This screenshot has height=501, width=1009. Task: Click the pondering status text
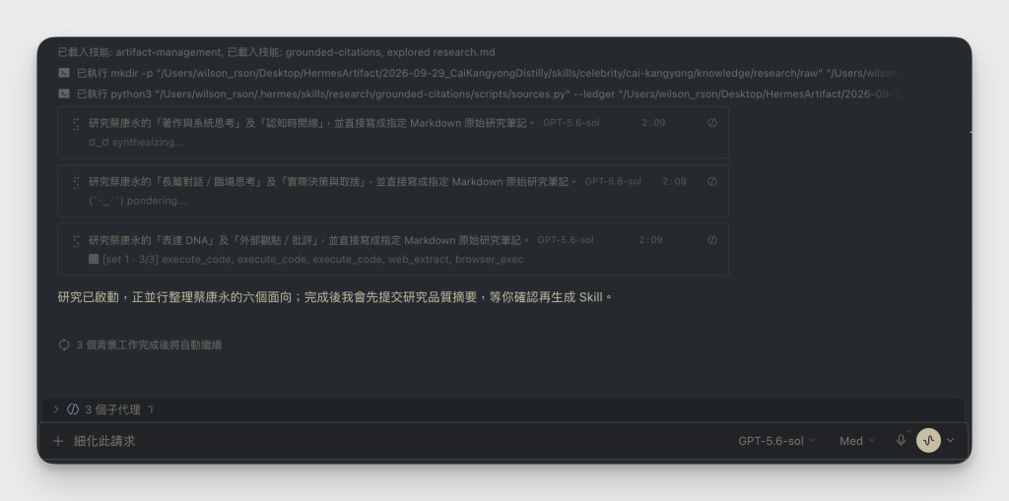(x=138, y=201)
